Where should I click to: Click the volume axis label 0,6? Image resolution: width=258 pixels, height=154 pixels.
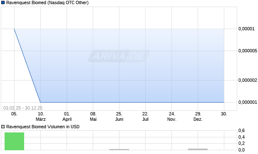[241, 131]
